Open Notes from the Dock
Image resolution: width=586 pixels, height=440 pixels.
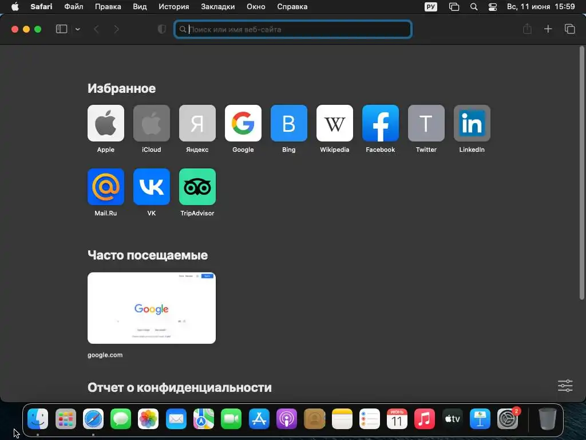tap(342, 419)
